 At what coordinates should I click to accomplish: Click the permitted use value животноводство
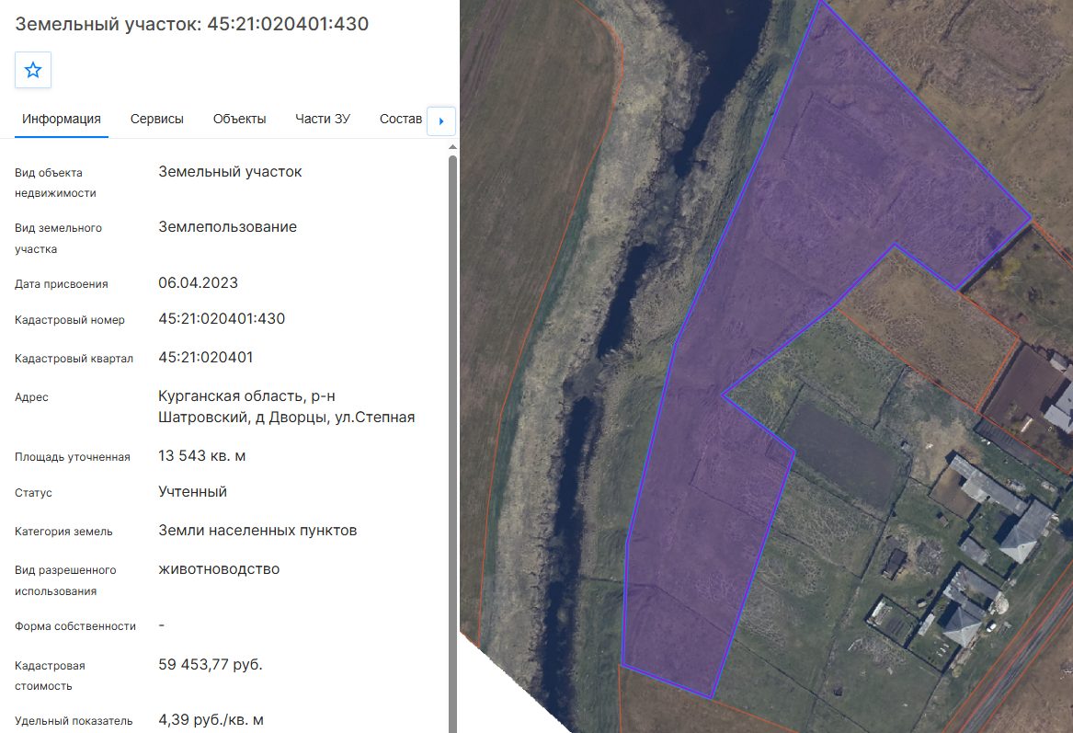(218, 569)
